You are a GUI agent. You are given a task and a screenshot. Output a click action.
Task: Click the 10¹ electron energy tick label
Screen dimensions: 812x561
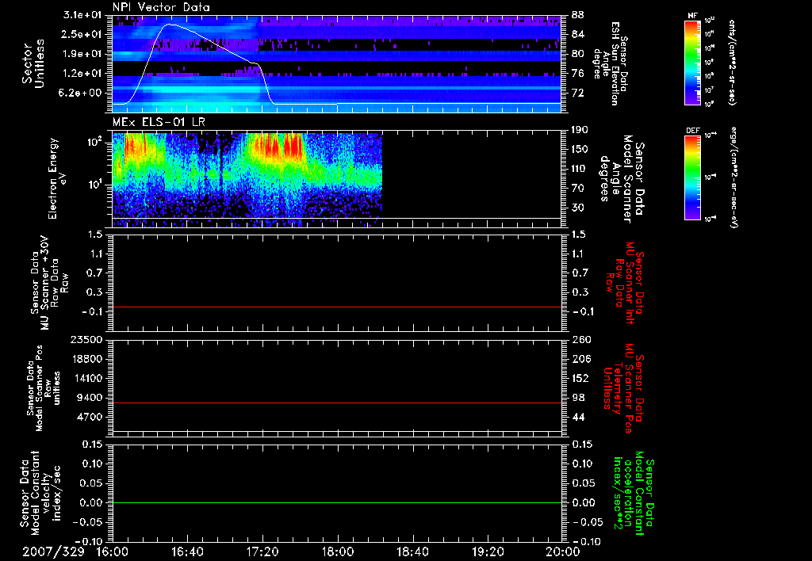click(96, 185)
